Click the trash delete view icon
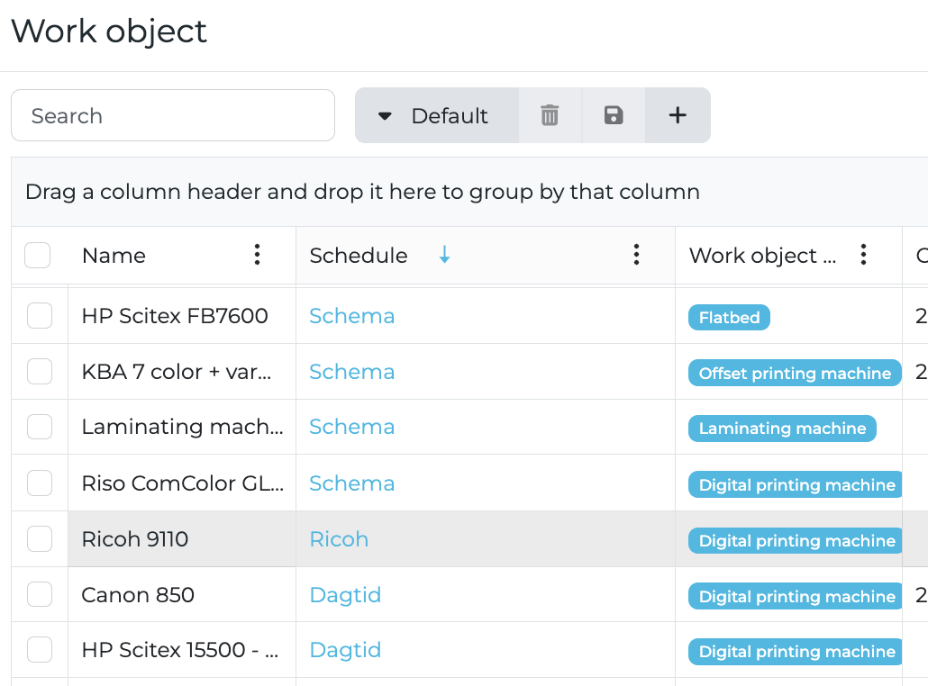The width and height of the screenshot is (928, 686). pos(550,115)
